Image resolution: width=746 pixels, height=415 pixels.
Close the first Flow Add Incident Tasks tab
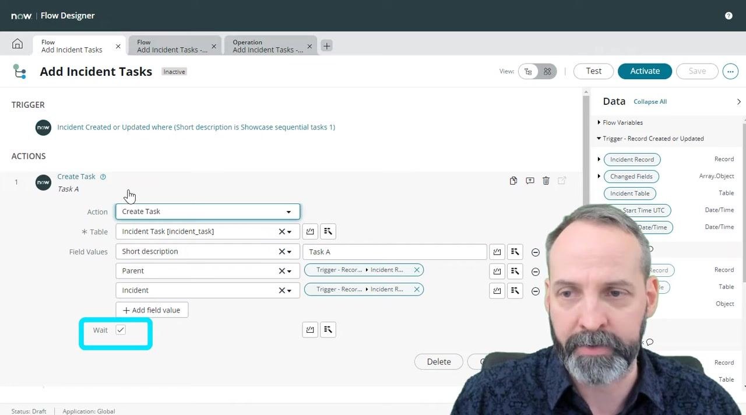[x=118, y=46]
